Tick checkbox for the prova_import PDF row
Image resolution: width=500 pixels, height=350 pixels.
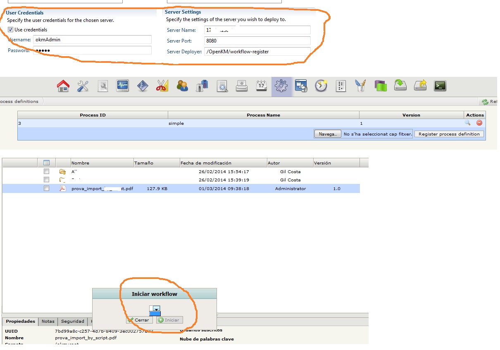tap(47, 188)
